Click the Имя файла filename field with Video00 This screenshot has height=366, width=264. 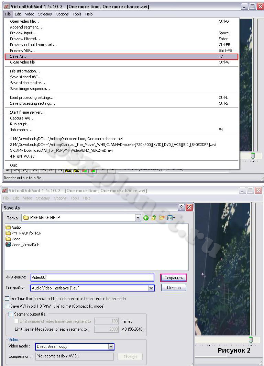pos(92,277)
